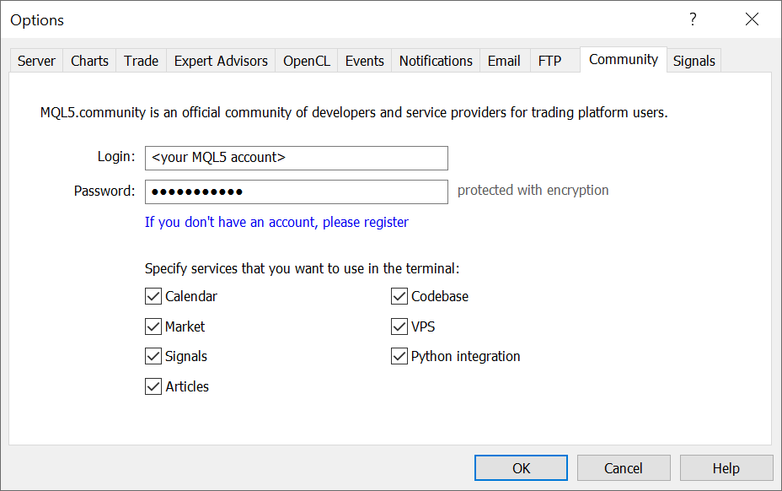The image size is (782, 491).
Task: Open the Charts settings tab
Action: coord(88,60)
